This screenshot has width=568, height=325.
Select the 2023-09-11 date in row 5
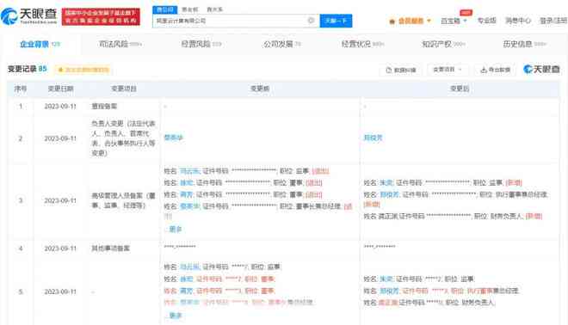click(60, 291)
